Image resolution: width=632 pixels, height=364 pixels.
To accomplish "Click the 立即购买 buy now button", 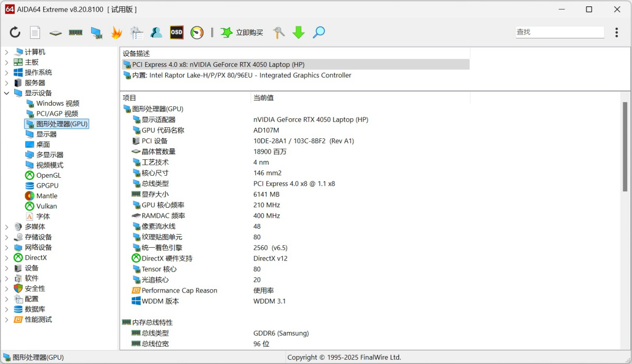I will coord(242,33).
